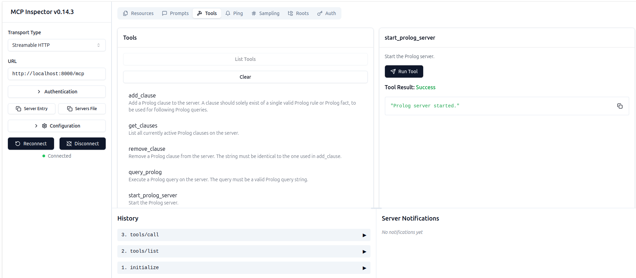Click the folder tree icon on Roots
The height and width of the screenshot is (278, 636).
tap(290, 13)
